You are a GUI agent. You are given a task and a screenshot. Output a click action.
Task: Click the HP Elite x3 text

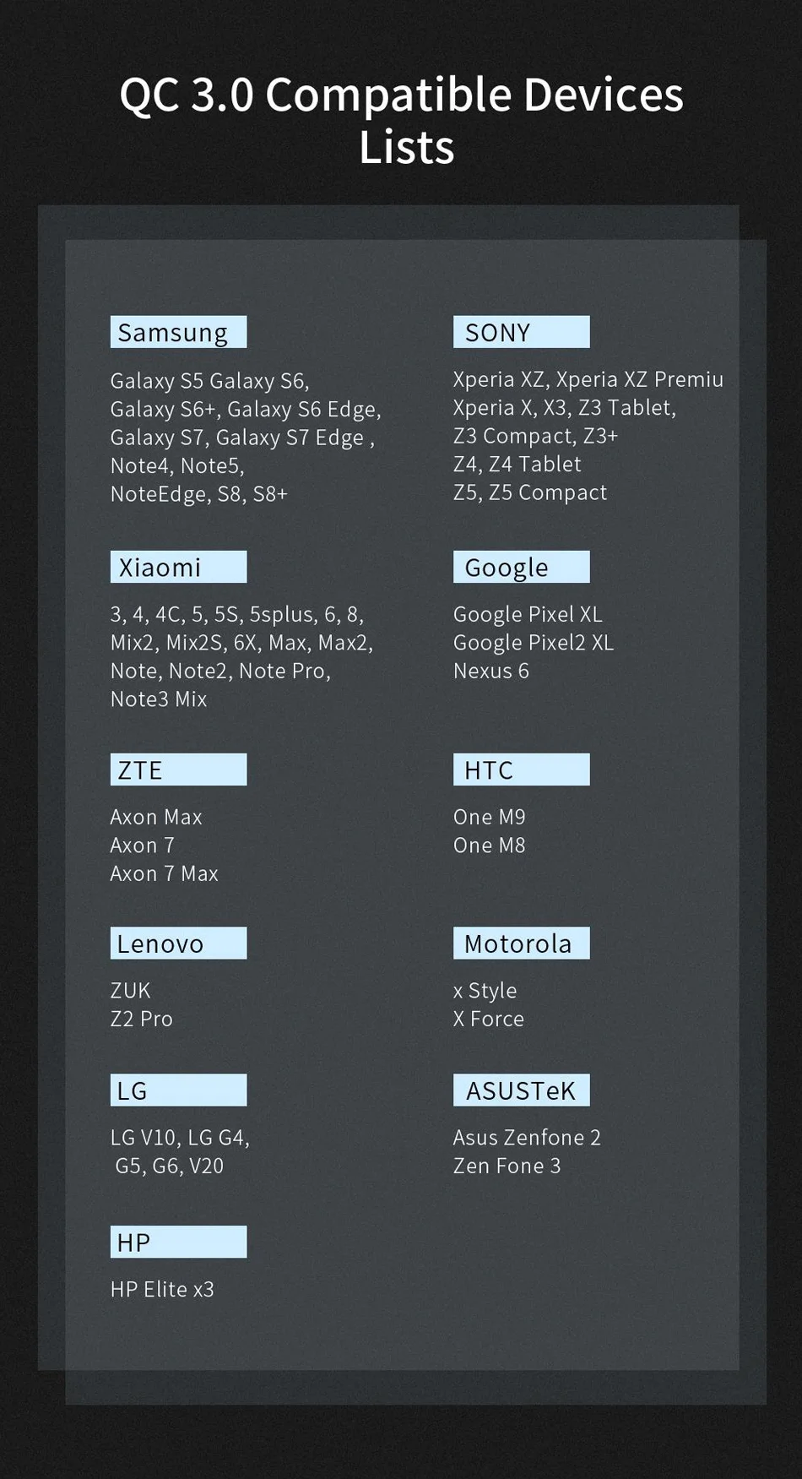[162, 1289]
